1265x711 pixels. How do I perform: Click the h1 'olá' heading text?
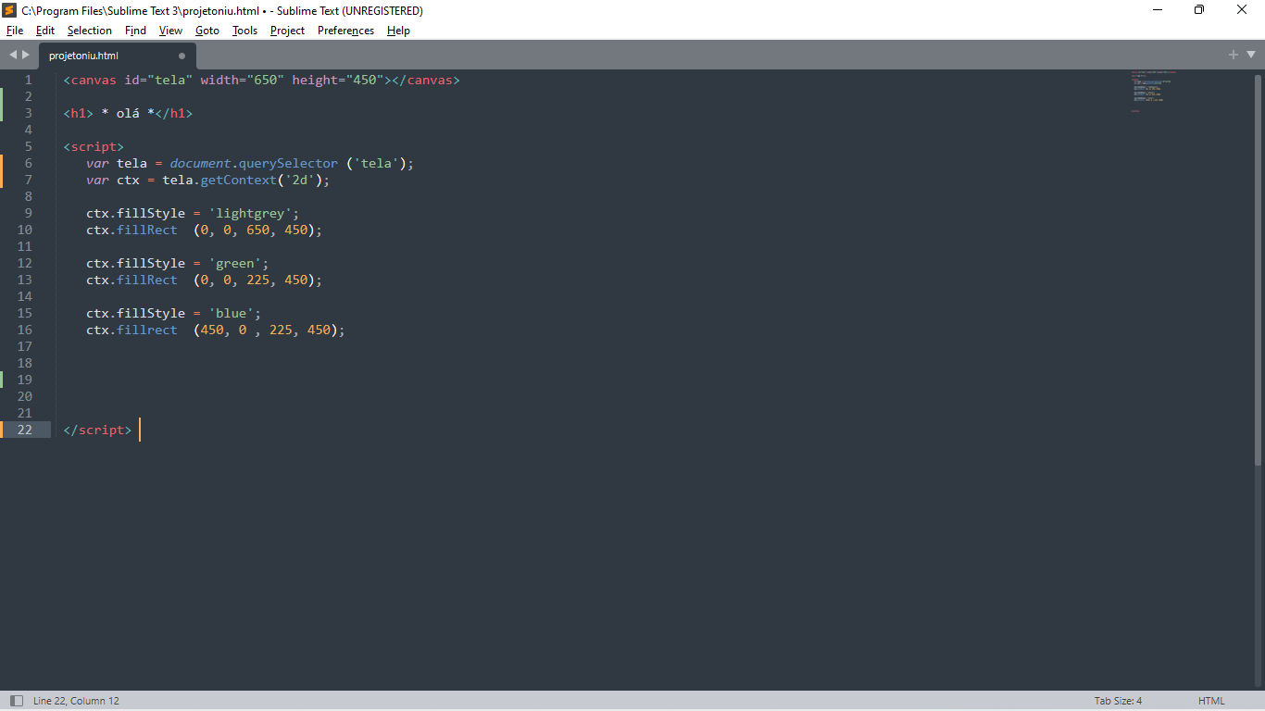pyautogui.click(x=128, y=113)
